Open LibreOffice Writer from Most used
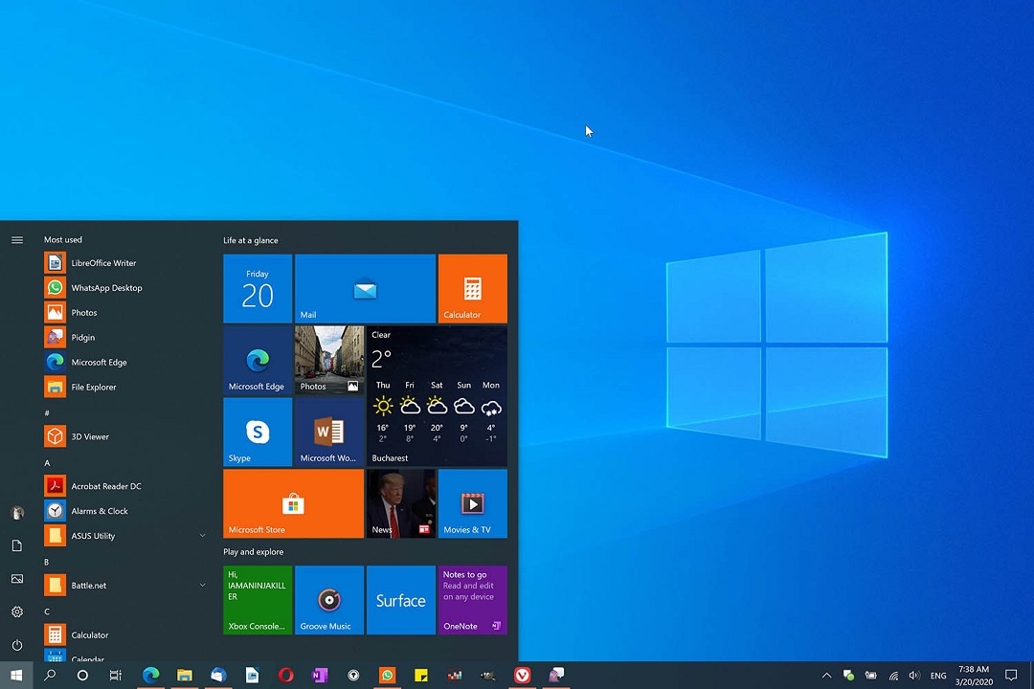The width and height of the screenshot is (1034, 689). pos(103,263)
